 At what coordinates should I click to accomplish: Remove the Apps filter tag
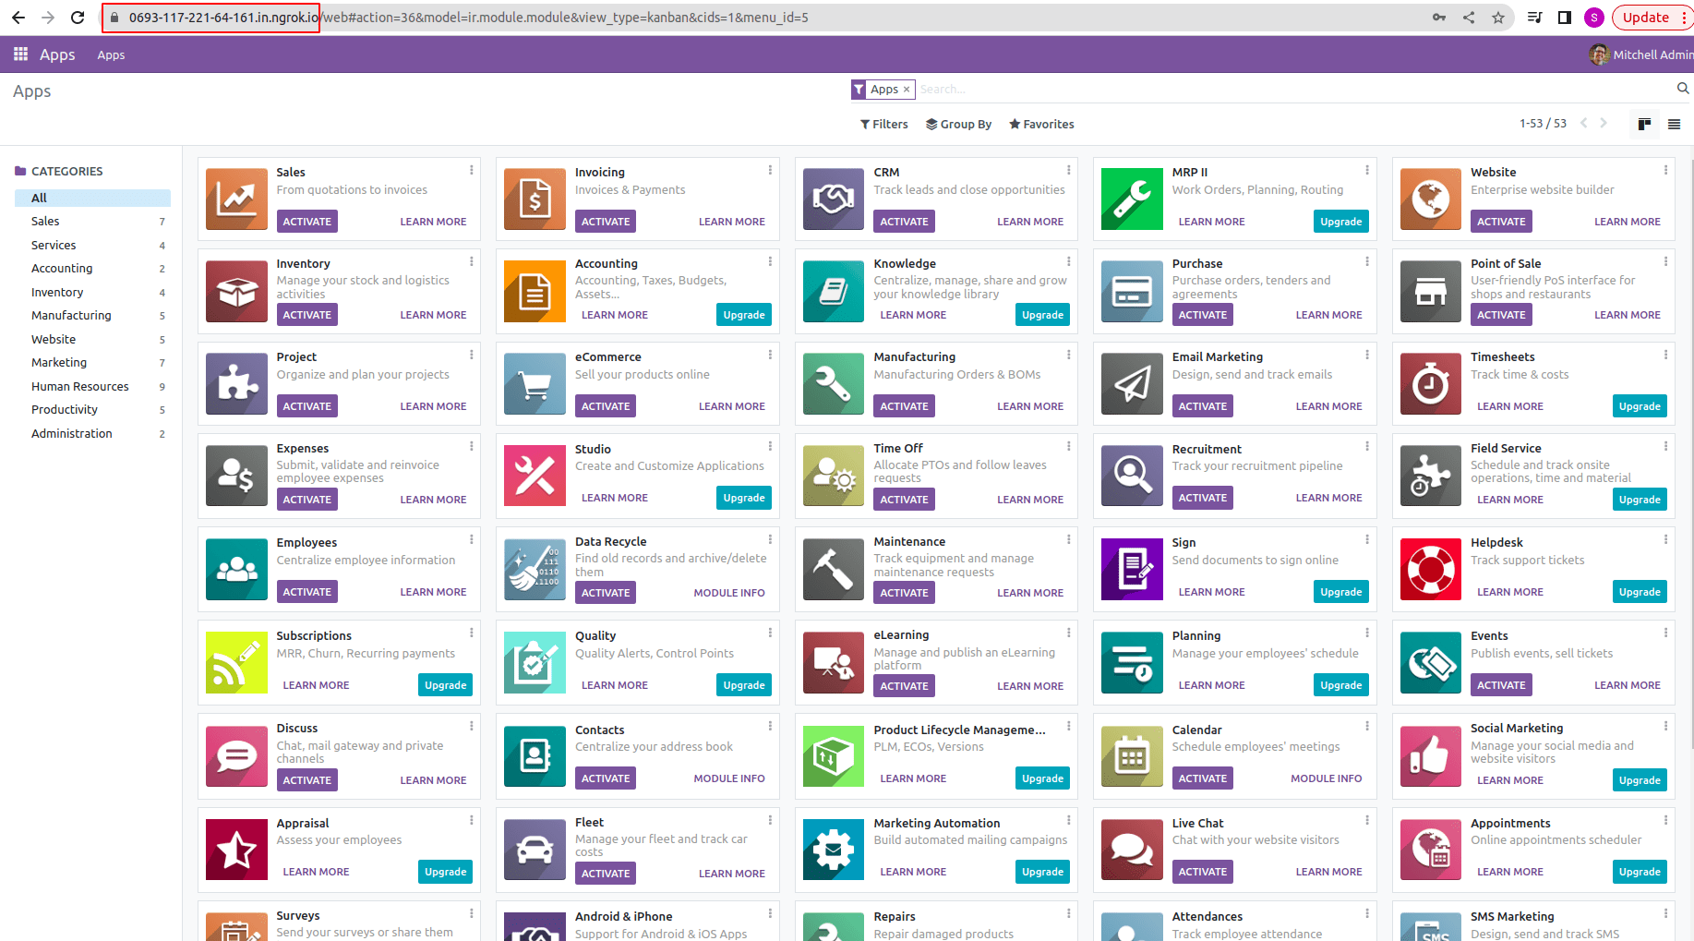point(907,89)
